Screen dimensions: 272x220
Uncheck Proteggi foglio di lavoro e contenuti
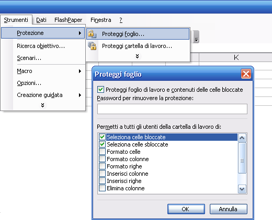(100, 90)
